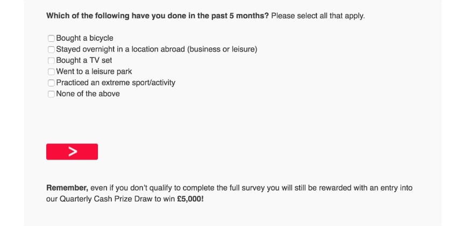Click the white chevron arrow icon
This screenshot has width=468, height=226.
pos(73,151)
